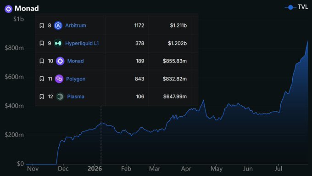Click the $832.82m TVL value

175,79
